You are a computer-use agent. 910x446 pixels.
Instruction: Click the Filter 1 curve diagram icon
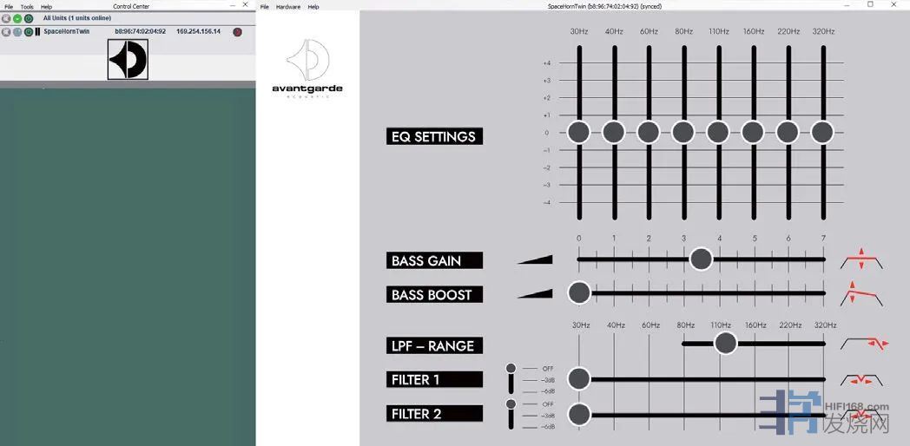861,379
